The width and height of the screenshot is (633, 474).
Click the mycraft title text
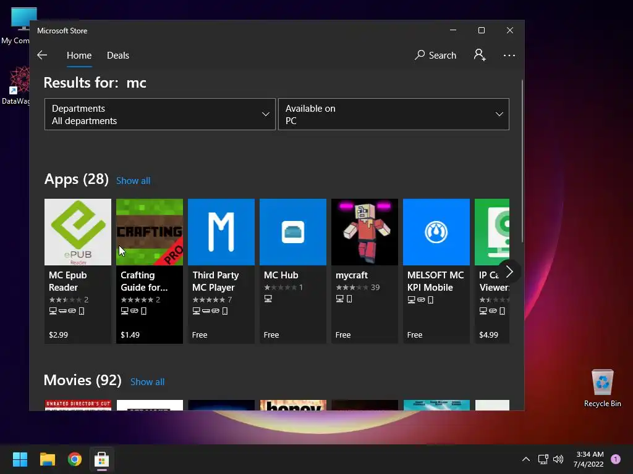(352, 275)
